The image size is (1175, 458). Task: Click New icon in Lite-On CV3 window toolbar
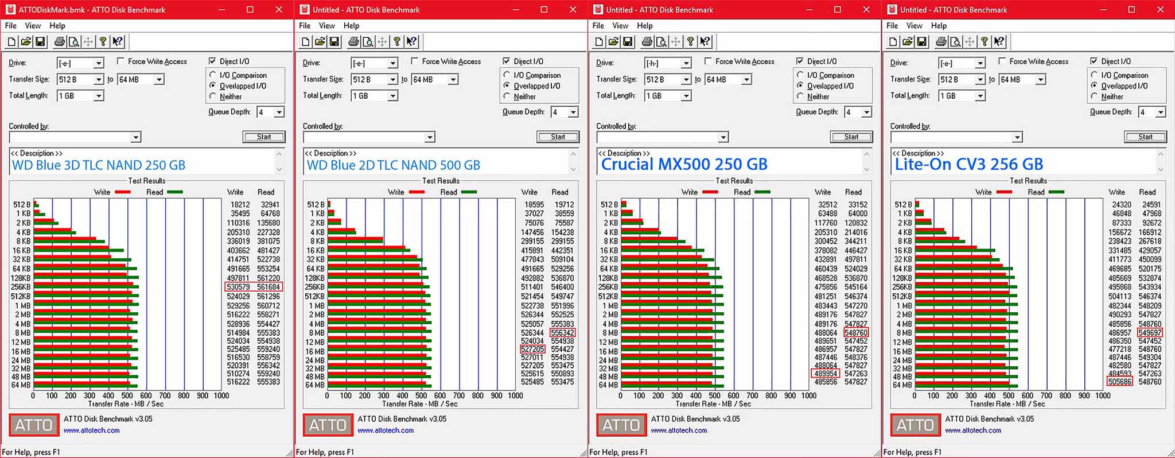(x=893, y=41)
